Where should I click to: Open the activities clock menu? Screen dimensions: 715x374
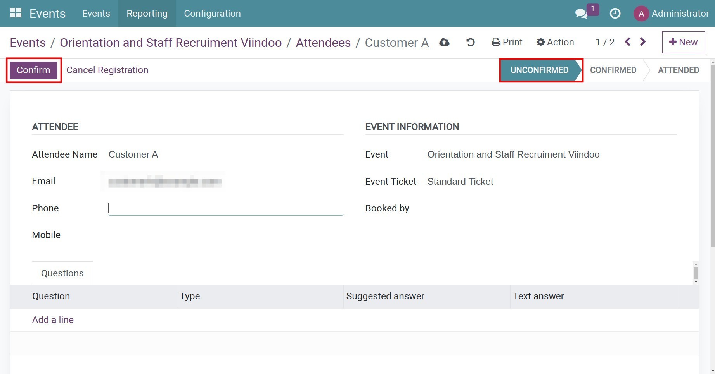click(615, 14)
